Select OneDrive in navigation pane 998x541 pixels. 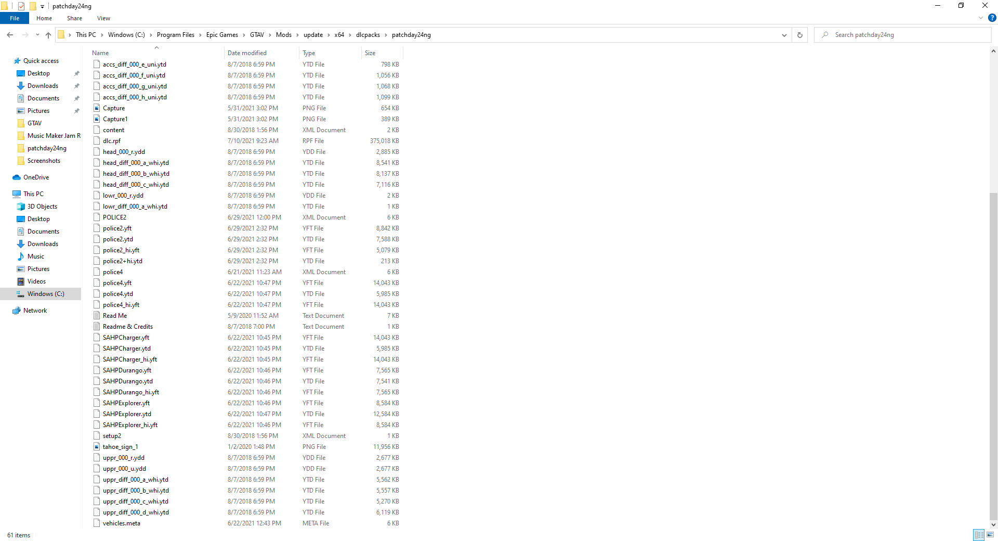pos(36,177)
